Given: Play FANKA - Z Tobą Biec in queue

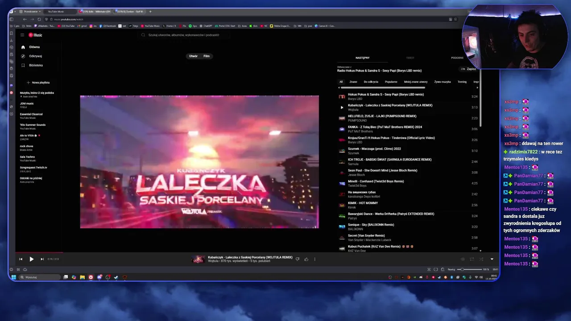Looking at the screenshot, I should pos(408,129).
